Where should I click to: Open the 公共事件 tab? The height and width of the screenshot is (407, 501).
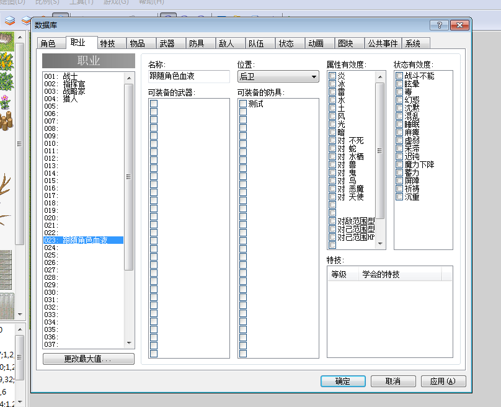coord(383,43)
